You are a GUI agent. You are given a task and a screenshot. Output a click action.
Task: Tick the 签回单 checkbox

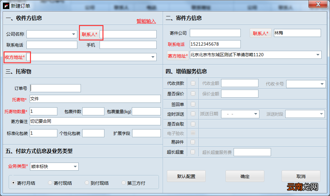tap(193, 104)
